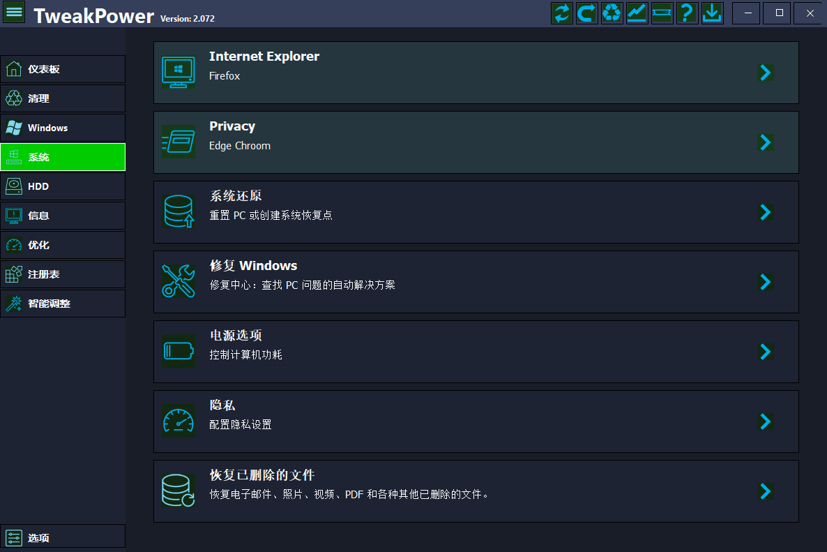Open the 系统还原 title text
This screenshot has width=827, height=552.
(236, 196)
